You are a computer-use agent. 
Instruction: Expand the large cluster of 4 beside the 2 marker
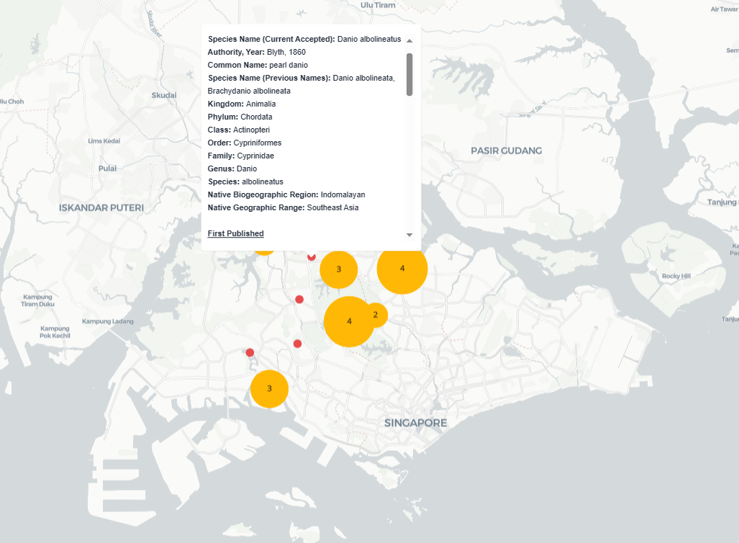coord(349,321)
